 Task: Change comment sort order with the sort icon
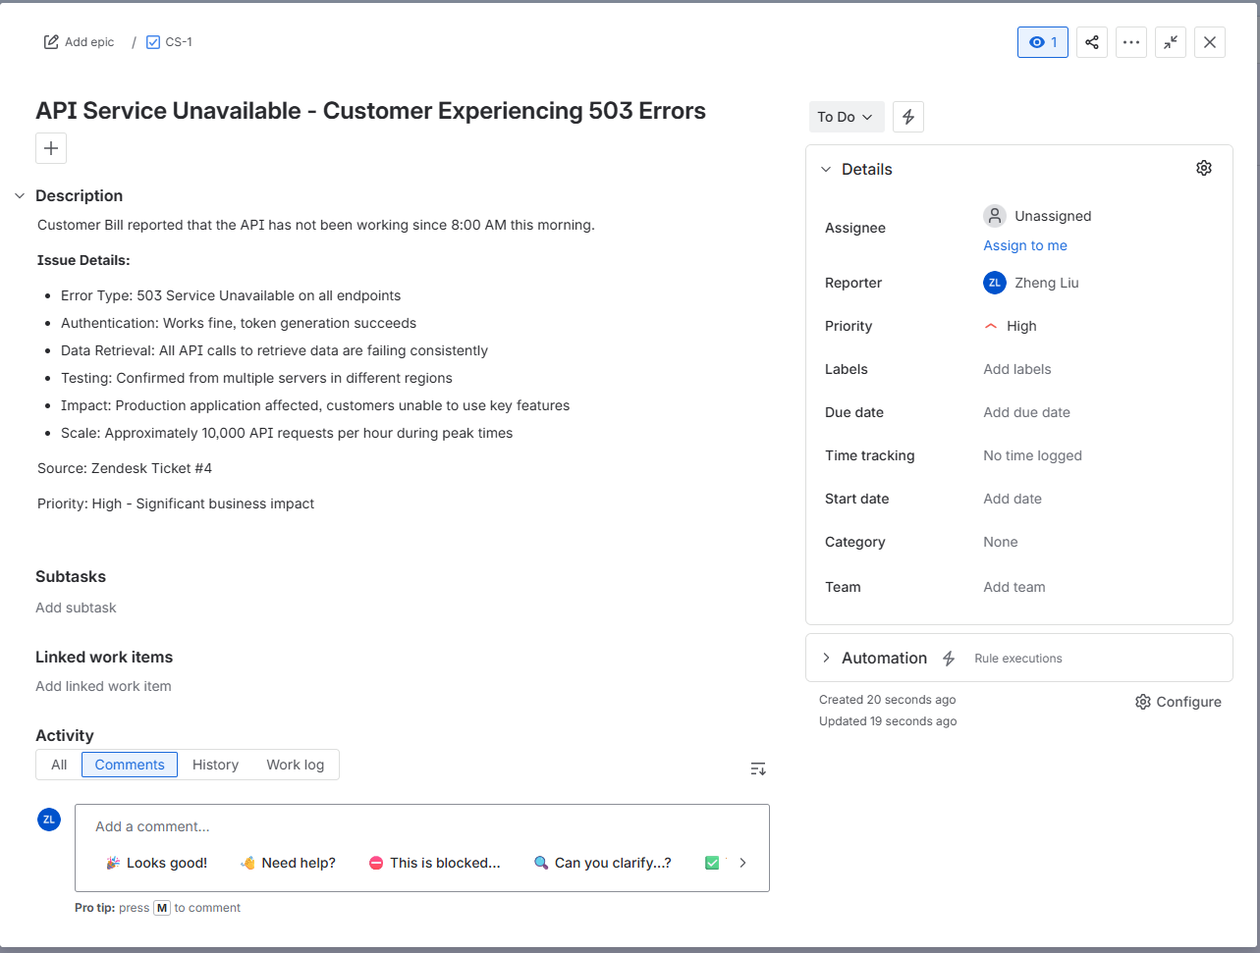click(x=757, y=768)
